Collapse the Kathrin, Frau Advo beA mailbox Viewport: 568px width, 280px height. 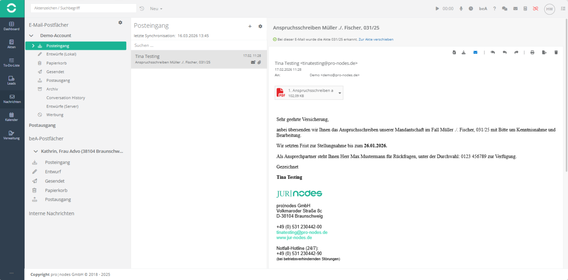pos(36,151)
